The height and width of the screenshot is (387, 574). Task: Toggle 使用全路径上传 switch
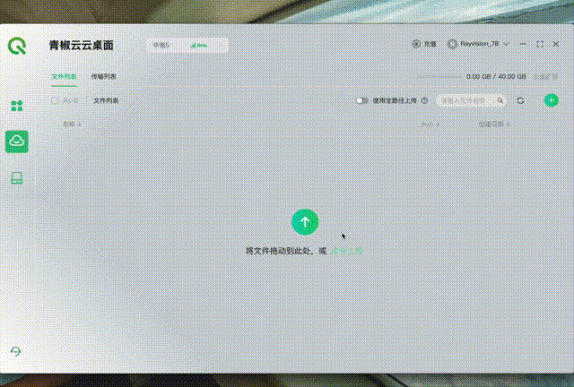click(361, 100)
